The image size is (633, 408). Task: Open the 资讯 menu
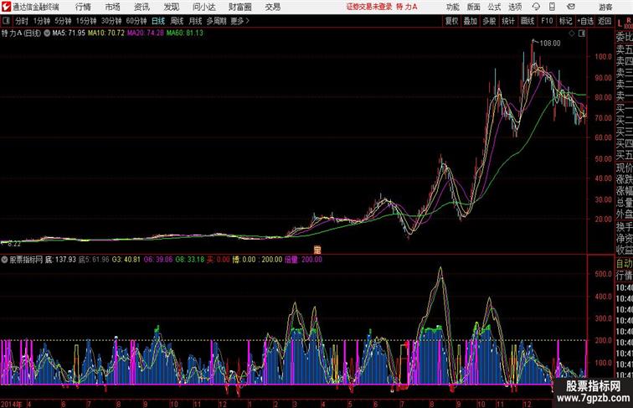[142, 7]
